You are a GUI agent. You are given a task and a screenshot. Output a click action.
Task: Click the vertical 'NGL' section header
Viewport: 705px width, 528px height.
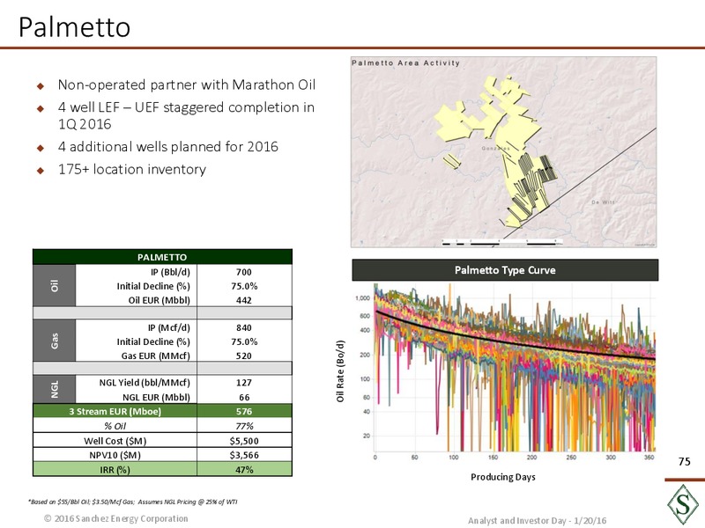54,389
